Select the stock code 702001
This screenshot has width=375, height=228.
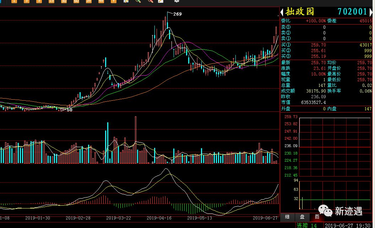[352, 12]
